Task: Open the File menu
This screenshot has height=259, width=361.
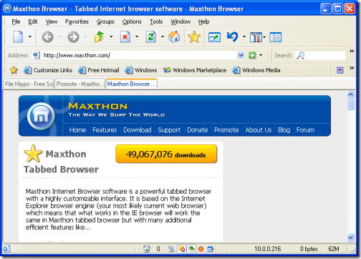Action: point(16,21)
